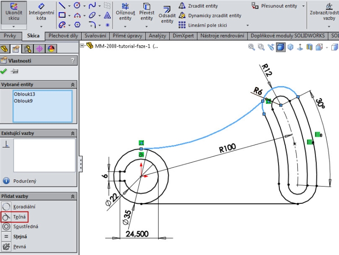Open the DimXpertManager crosshair tab icon

[39, 49]
